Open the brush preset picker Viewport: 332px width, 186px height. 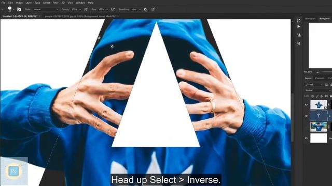pos(10,9)
